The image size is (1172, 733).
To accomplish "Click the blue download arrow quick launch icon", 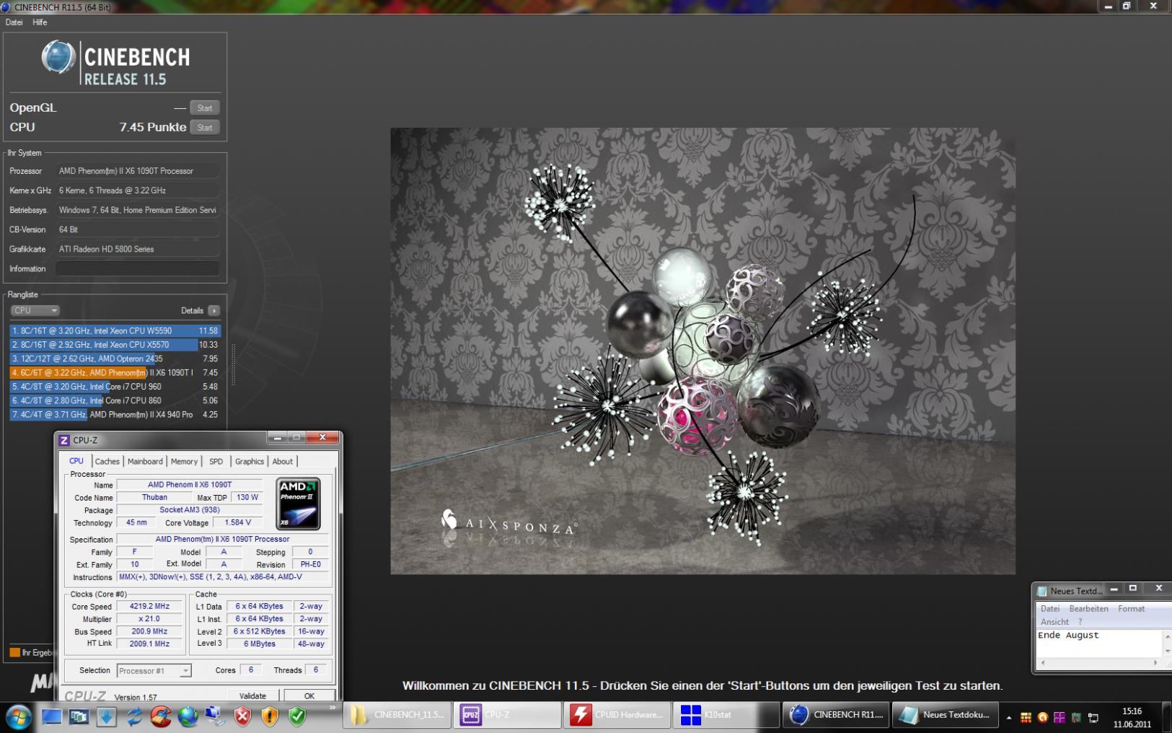I will (x=106, y=716).
